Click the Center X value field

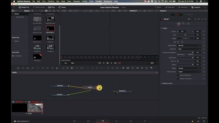click(x=182, y=31)
